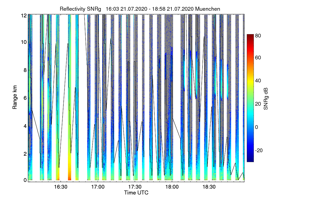This screenshot has height=214, width=321.
Task: Click the start timestamp '16:03 21.07.2020'
Action: (x=127, y=9)
